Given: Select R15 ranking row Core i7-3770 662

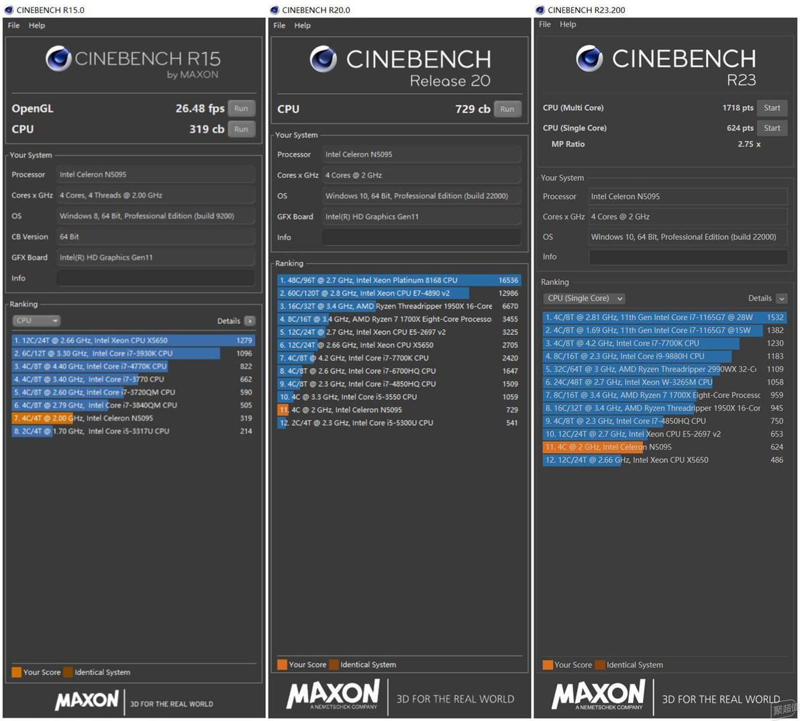Looking at the screenshot, I should point(133,380).
